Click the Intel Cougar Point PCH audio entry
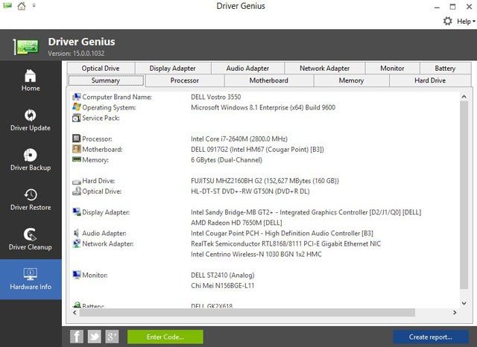Screen dimensions: 477x347 tap(282, 233)
